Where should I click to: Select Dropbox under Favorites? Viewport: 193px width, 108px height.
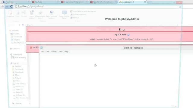[x=15, y=40]
